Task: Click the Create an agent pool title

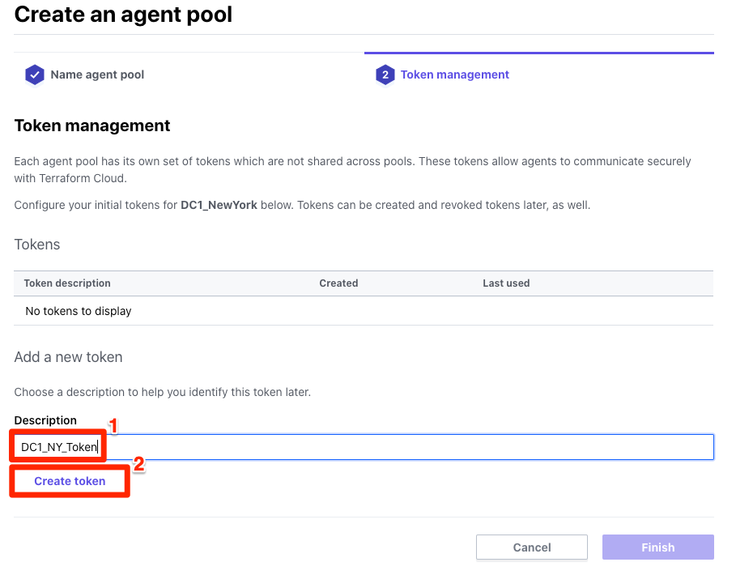Action: (x=123, y=14)
